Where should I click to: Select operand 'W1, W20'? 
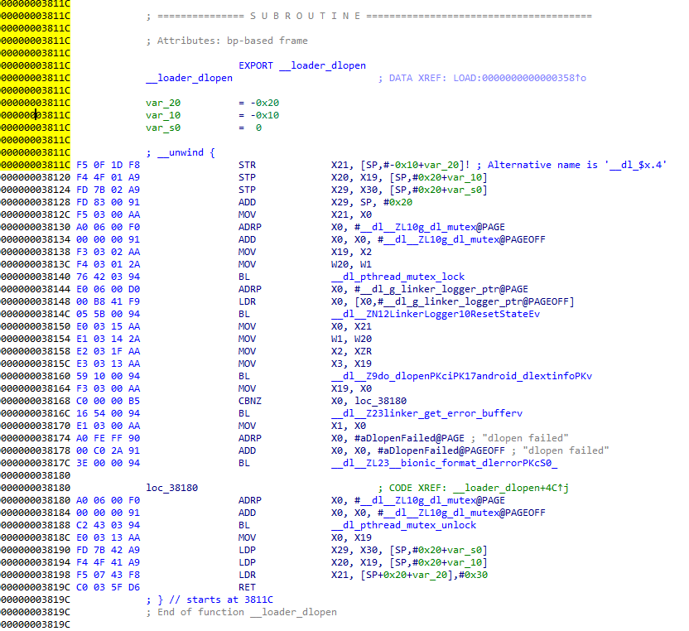pyautogui.click(x=351, y=339)
